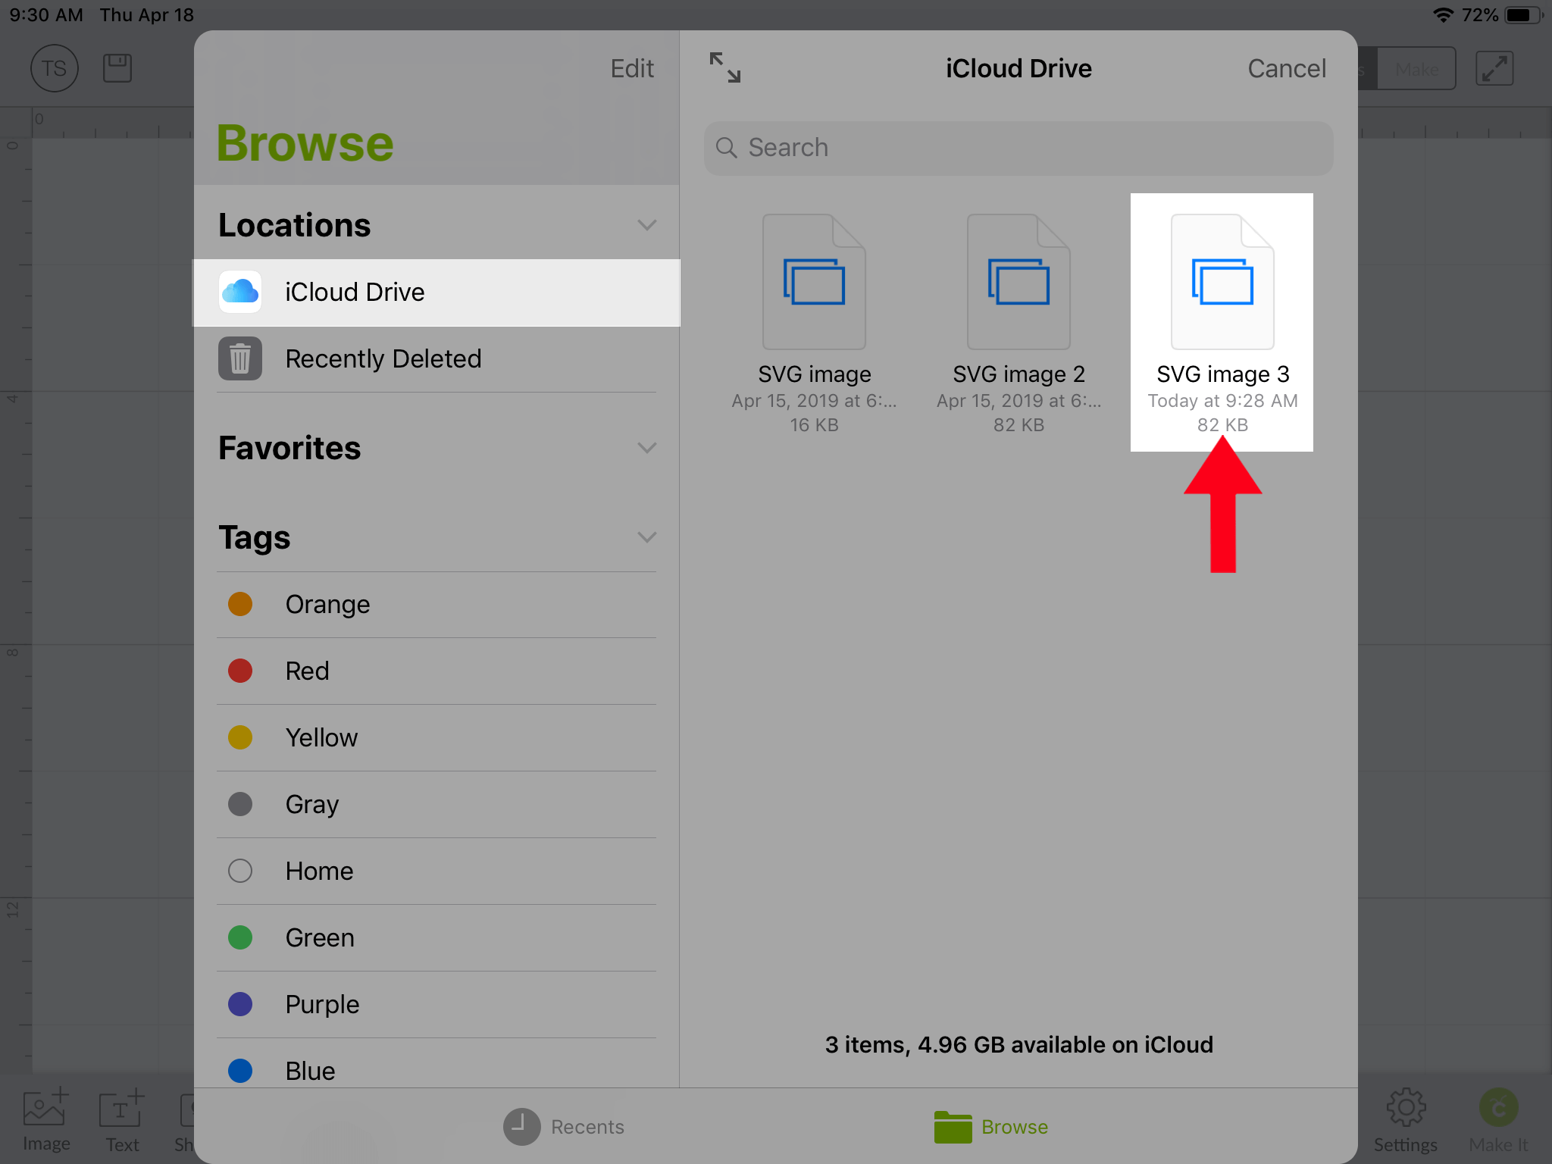Screen dimensions: 1552x1164
Task: Select the Red tag filter
Action: point(308,670)
